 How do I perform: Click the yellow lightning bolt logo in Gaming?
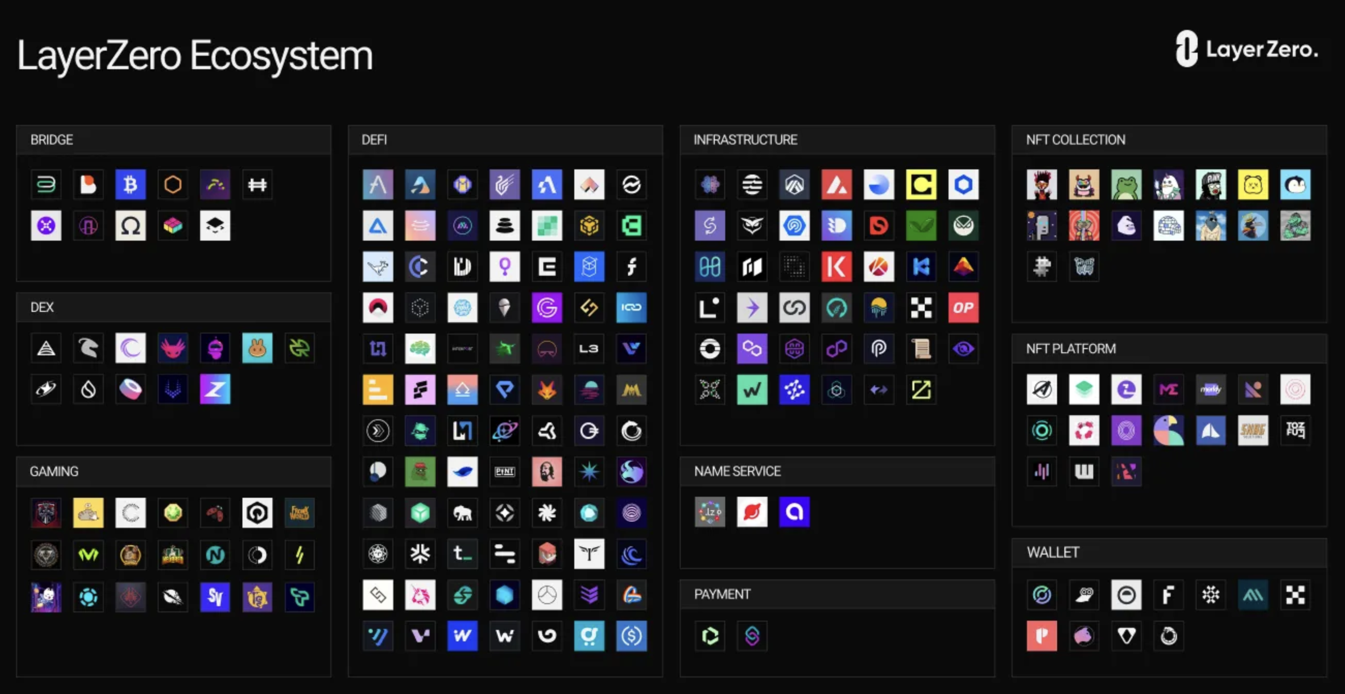tap(299, 555)
